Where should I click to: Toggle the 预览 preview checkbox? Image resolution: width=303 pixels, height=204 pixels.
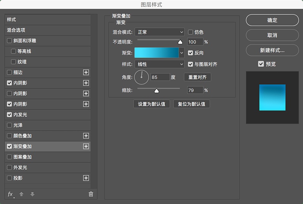pyautogui.click(x=261, y=64)
